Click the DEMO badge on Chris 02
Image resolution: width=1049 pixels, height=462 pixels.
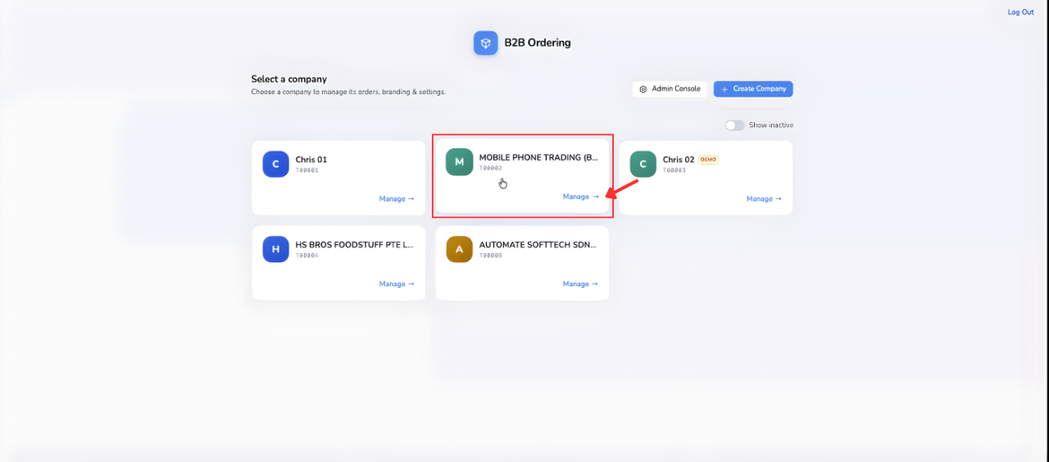tap(708, 160)
